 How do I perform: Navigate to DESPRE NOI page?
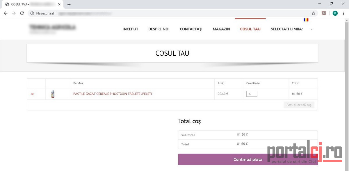(159, 29)
